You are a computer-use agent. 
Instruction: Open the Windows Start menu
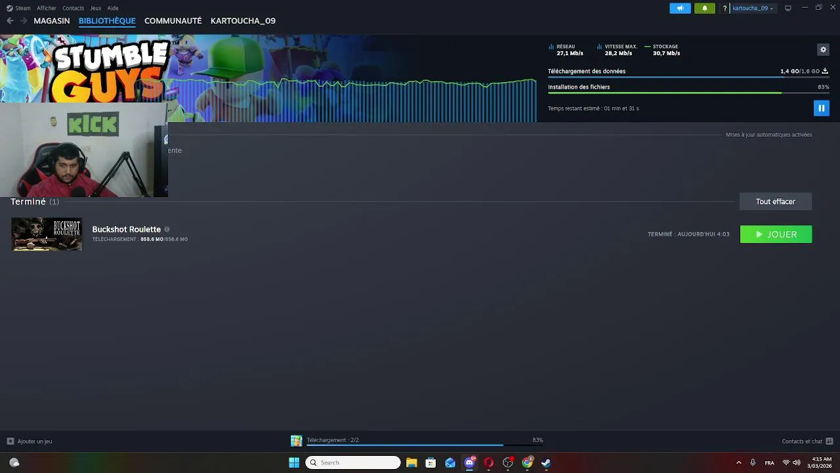(294, 462)
